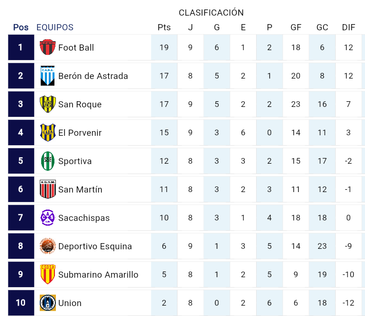Click the DIF column header
The image size is (365, 316).
(x=348, y=27)
